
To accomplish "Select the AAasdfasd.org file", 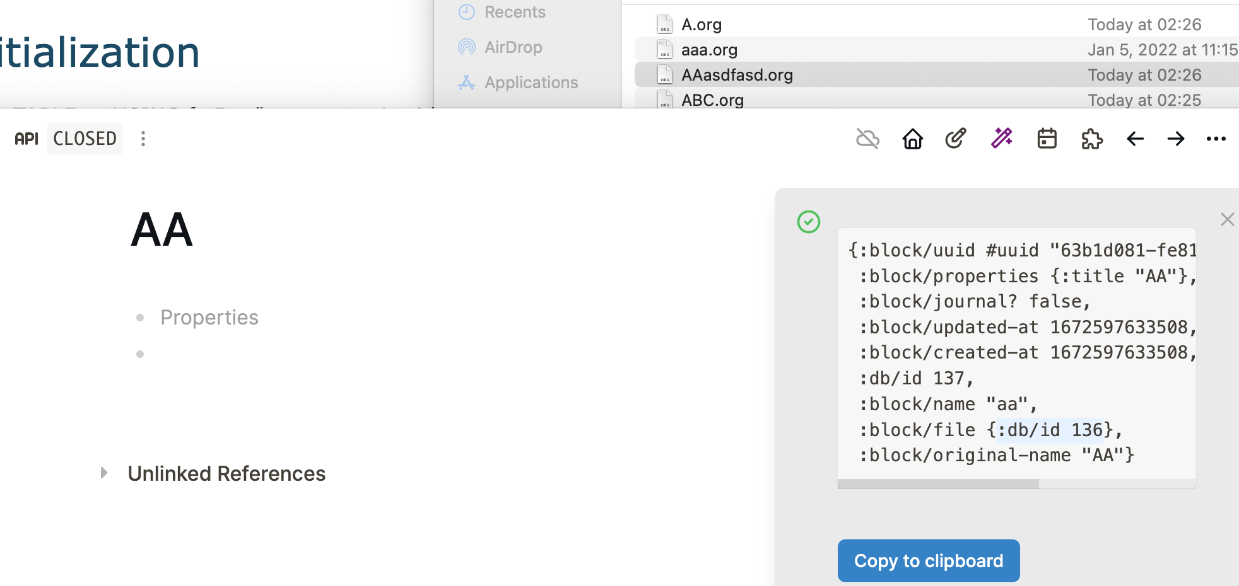I will (x=737, y=74).
